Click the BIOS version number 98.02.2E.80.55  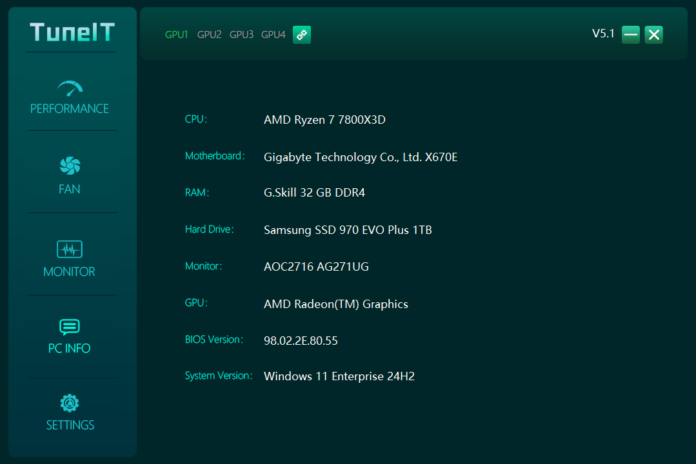pyautogui.click(x=301, y=341)
